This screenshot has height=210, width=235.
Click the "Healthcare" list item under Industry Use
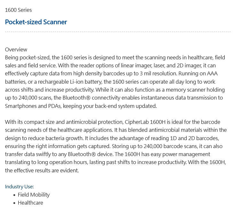click(30, 203)
